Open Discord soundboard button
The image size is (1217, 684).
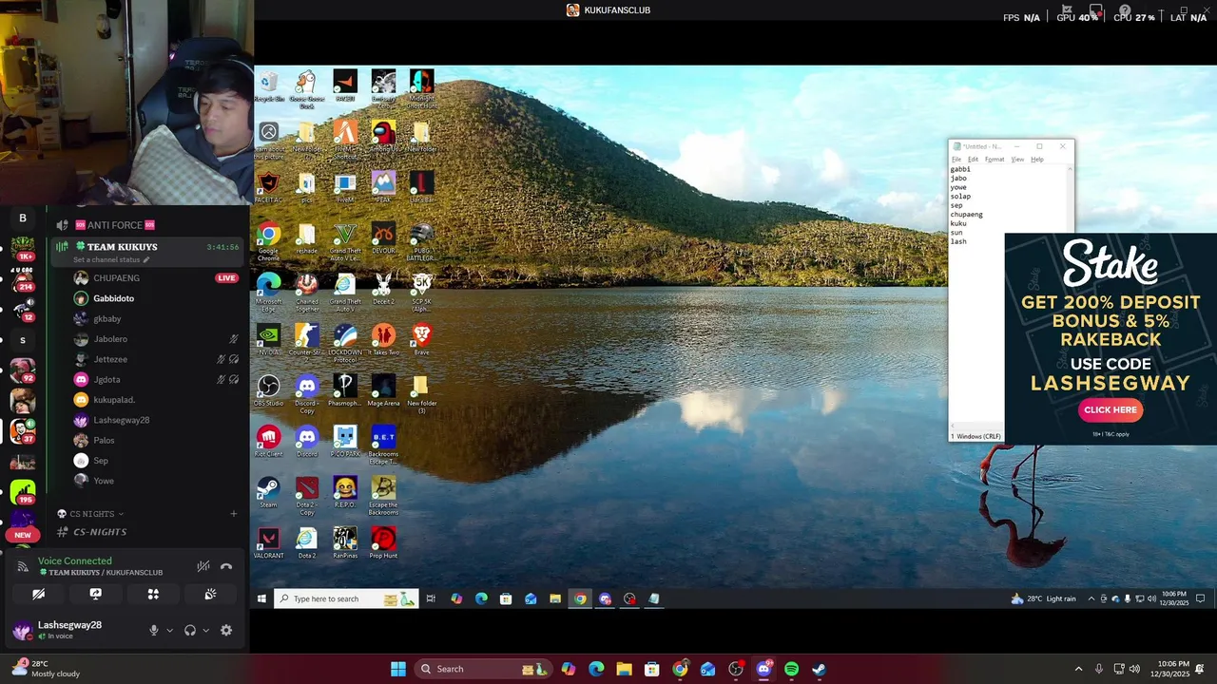(210, 594)
